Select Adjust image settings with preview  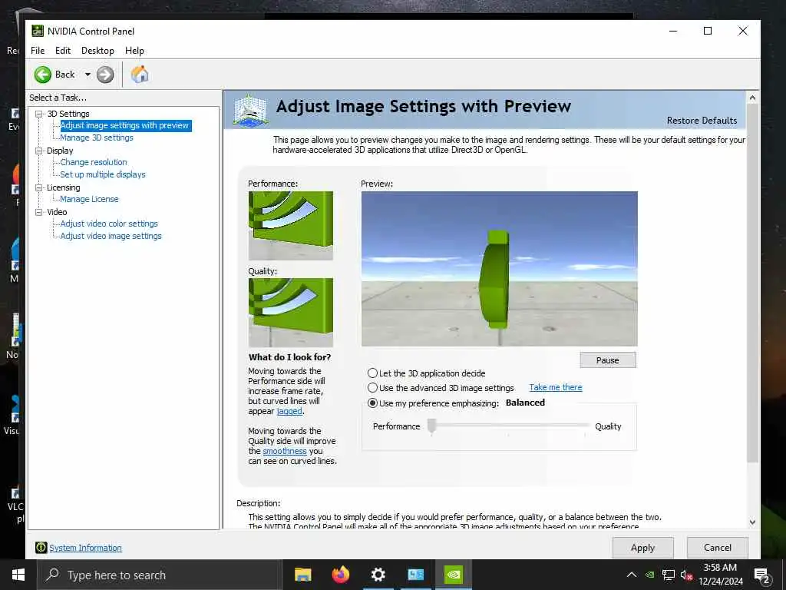[x=125, y=125]
